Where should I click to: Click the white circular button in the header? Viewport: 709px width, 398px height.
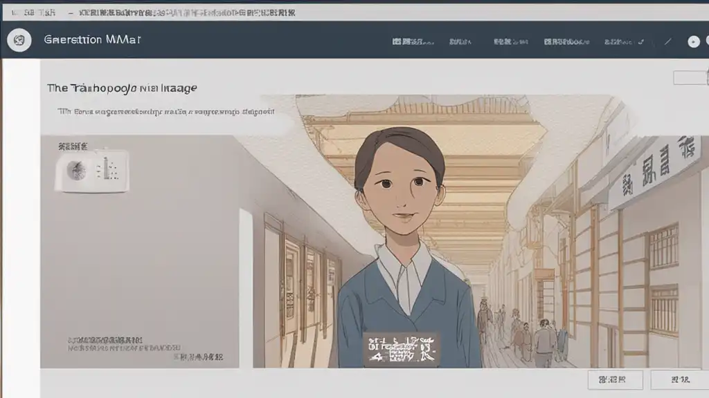(694, 41)
